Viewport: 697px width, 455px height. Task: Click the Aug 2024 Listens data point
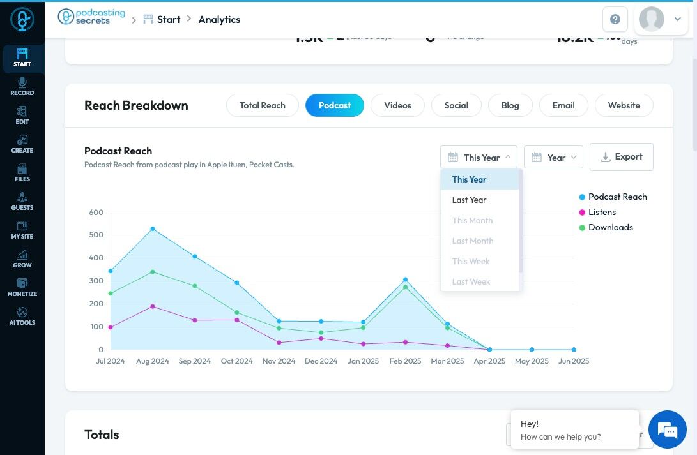153,306
